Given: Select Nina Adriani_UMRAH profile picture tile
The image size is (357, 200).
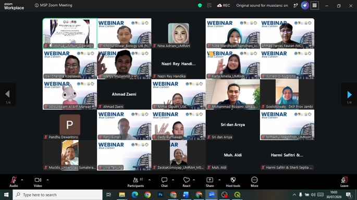Looking at the screenshot, I should click(178, 33).
